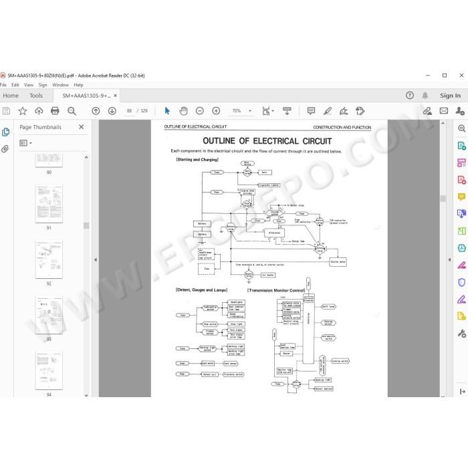Open the Protect shield tool
468x468 pixels.
pos(461,282)
